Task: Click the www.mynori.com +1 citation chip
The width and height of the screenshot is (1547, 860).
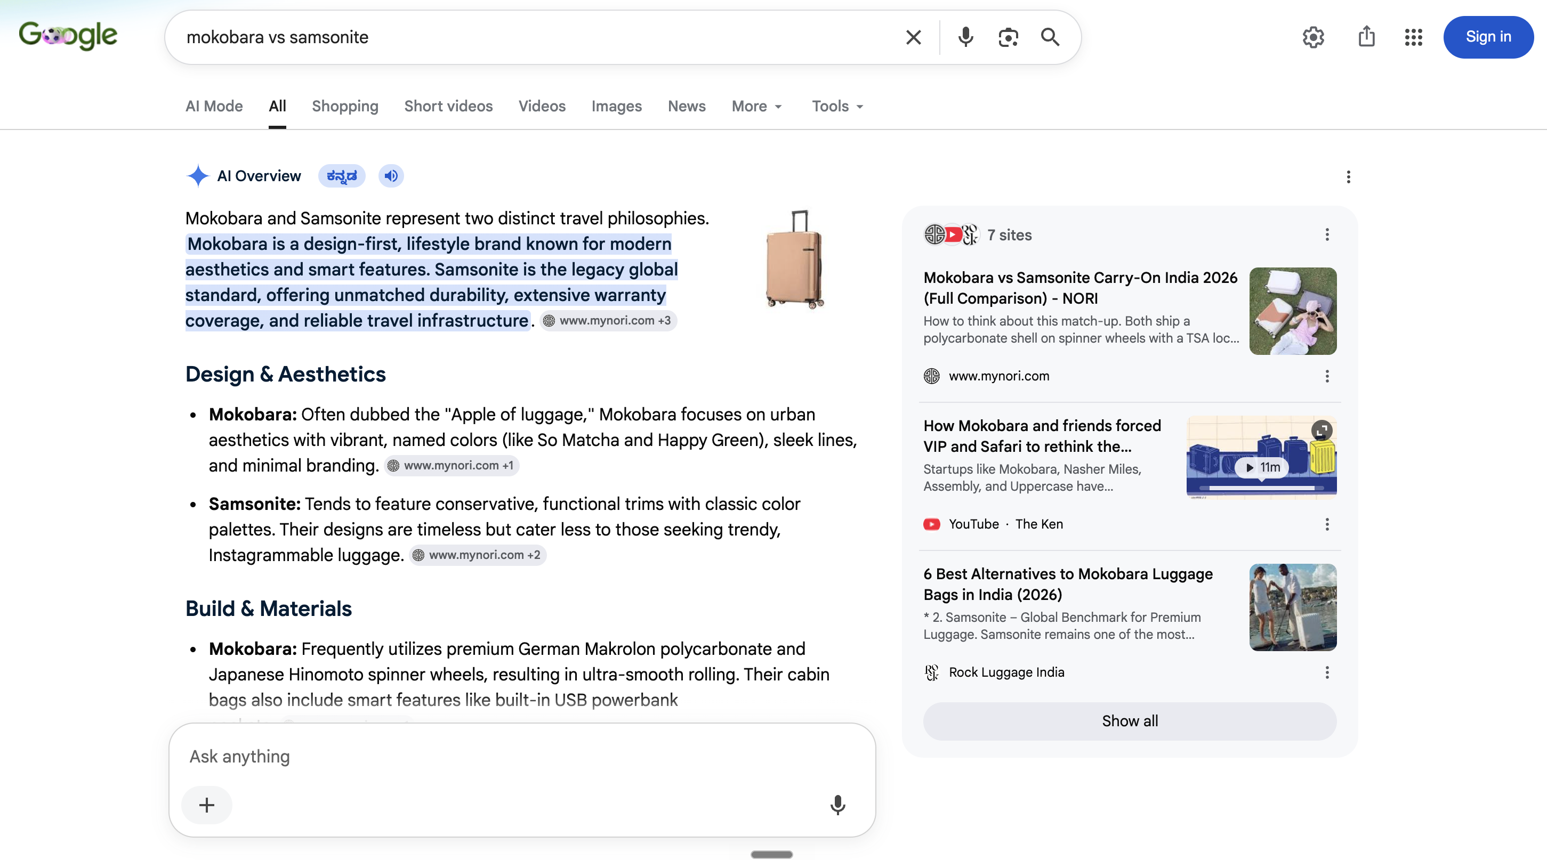Action: pyautogui.click(x=452, y=466)
